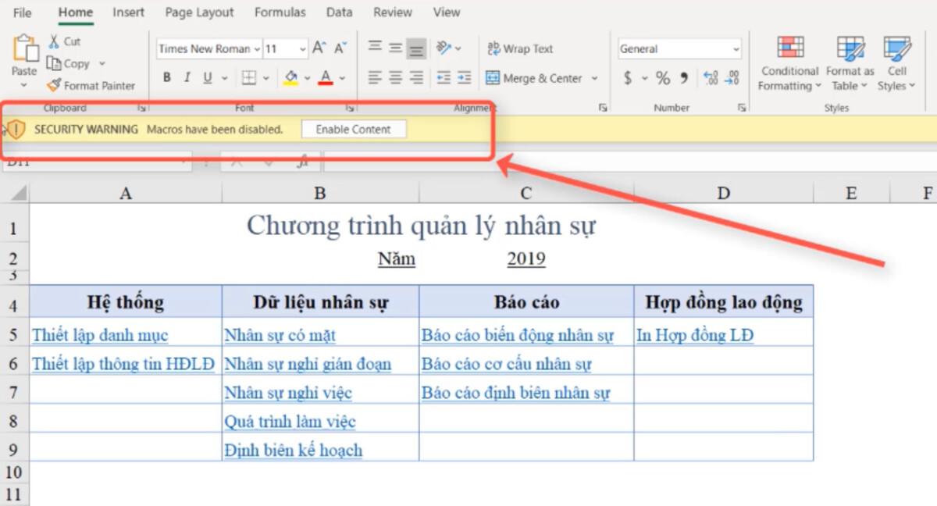Click the Enable Content button
The width and height of the screenshot is (937, 506).
click(353, 128)
